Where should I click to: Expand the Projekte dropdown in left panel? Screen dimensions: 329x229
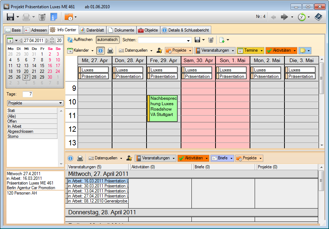point(35,103)
